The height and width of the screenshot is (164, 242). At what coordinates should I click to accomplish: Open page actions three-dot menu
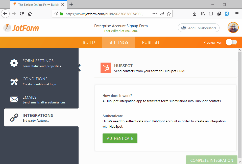[155, 14]
